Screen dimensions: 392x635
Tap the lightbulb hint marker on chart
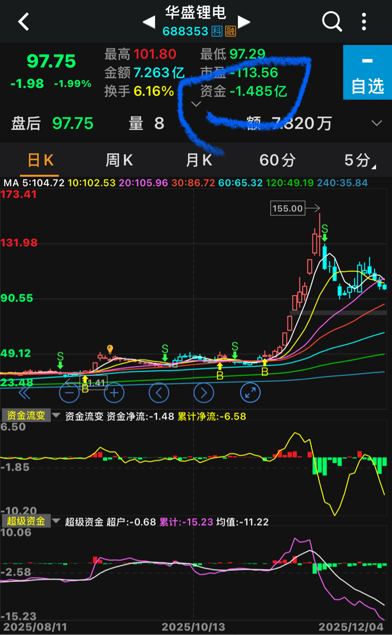[110, 349]
